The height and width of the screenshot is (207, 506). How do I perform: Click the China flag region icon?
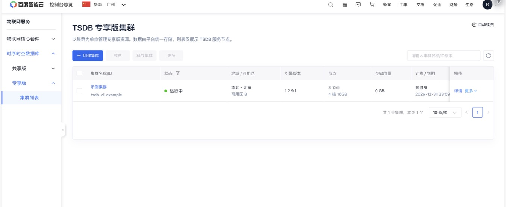tap(86, 4)
